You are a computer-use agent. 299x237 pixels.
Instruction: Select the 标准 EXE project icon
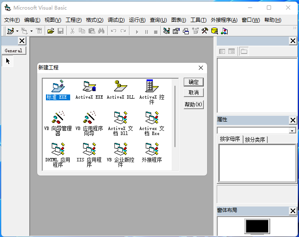58,90
